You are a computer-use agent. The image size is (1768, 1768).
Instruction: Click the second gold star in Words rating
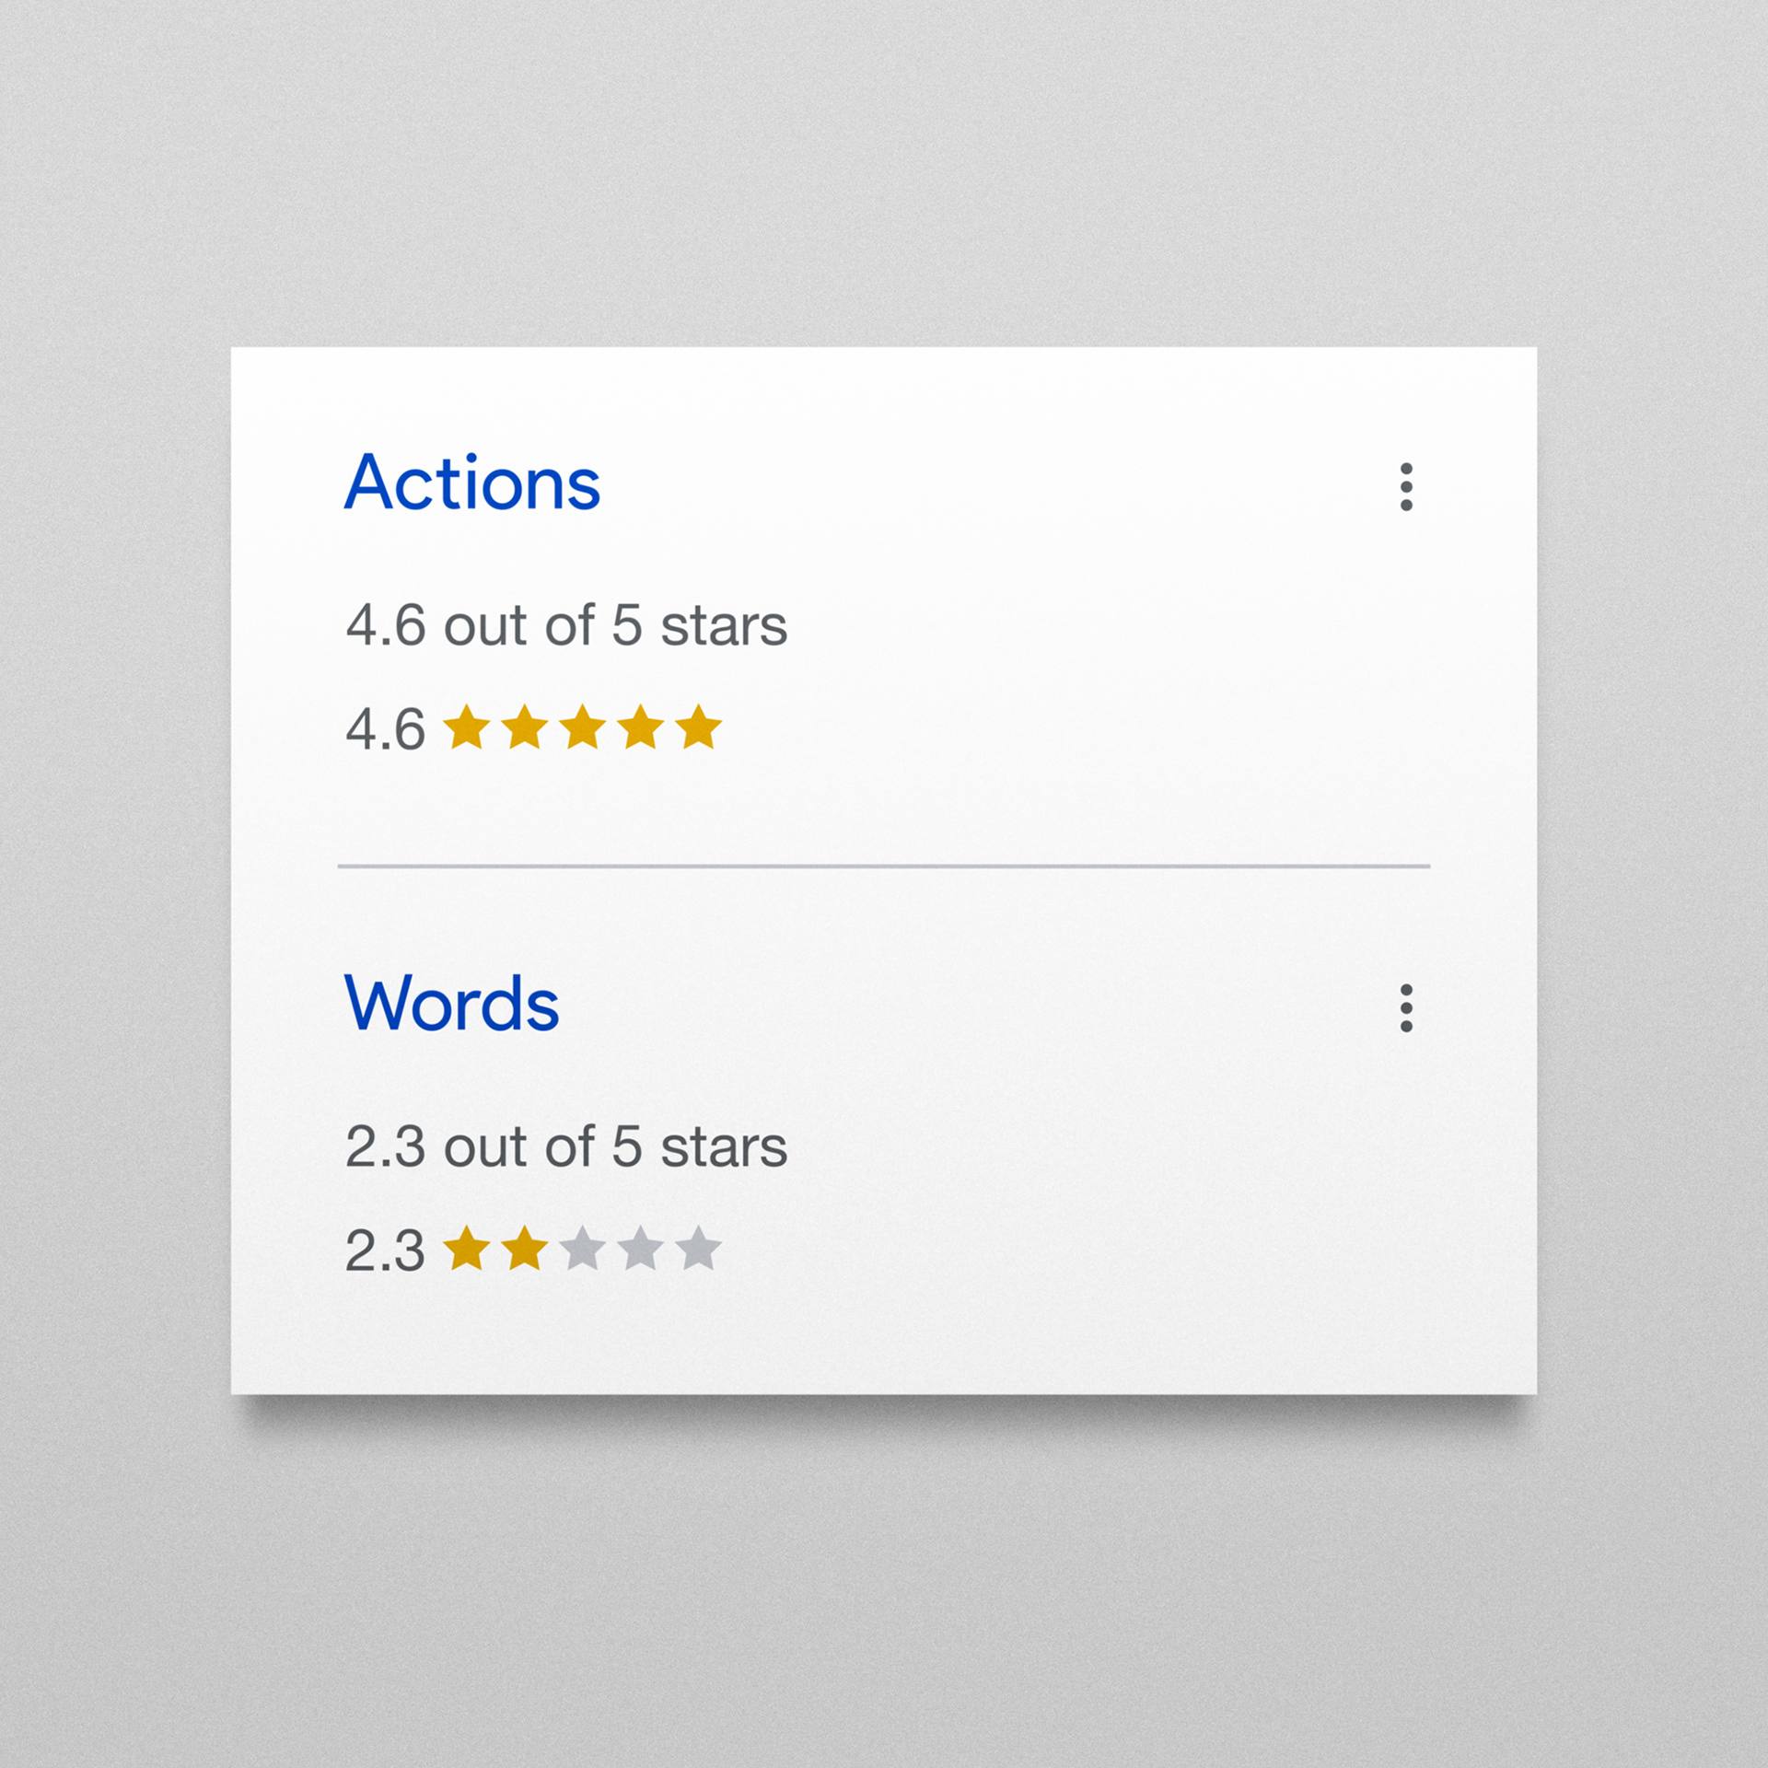pos(525,1250)
